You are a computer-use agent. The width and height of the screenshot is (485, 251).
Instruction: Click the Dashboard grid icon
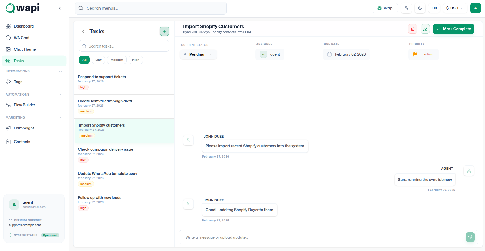click(8, 26)
